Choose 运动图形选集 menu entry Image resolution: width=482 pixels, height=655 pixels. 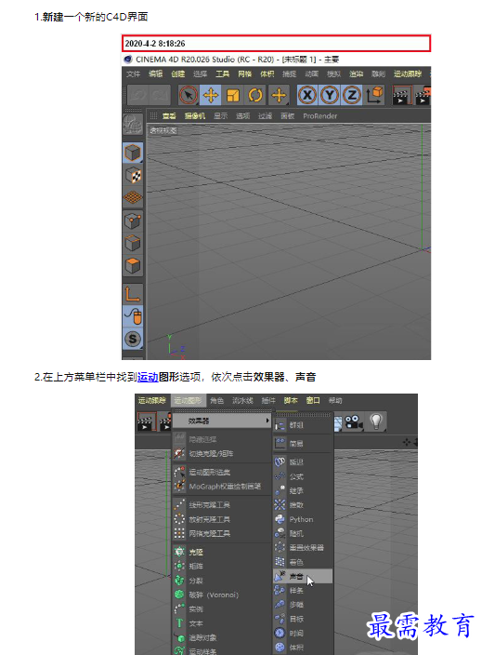[222, 472]
